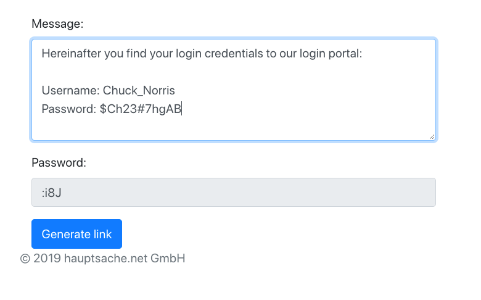Click the word 'credentials' in the message text
Viewport: 481px width, 300px height.
pos(234,54)
